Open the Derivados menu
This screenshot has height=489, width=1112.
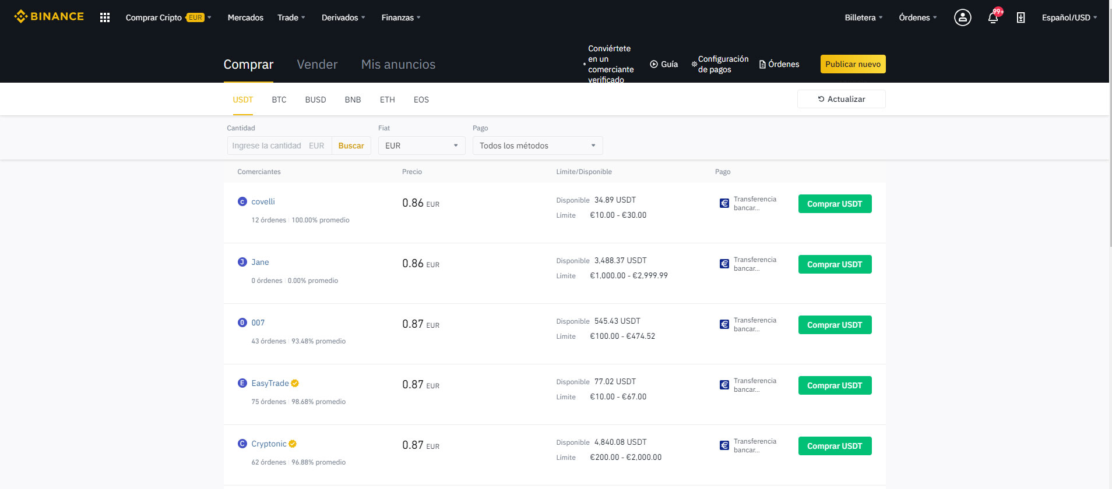pyautogui.click(x=343, y=17)
